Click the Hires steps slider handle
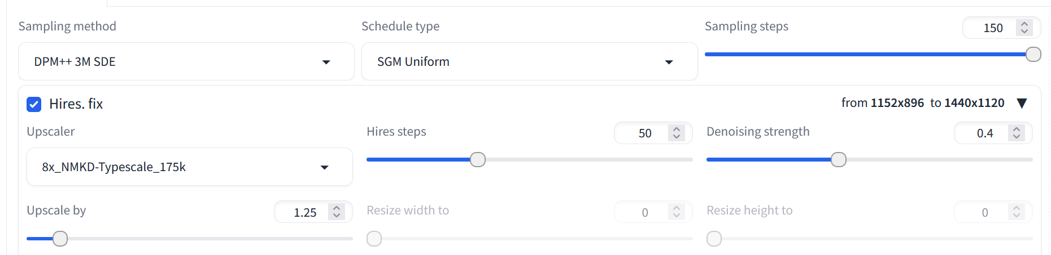 point(478,160)
